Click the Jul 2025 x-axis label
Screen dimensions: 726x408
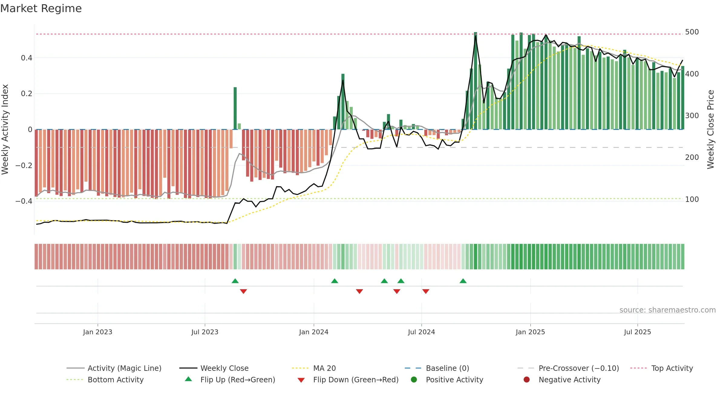pyautogui.click(x=637, y=332)
